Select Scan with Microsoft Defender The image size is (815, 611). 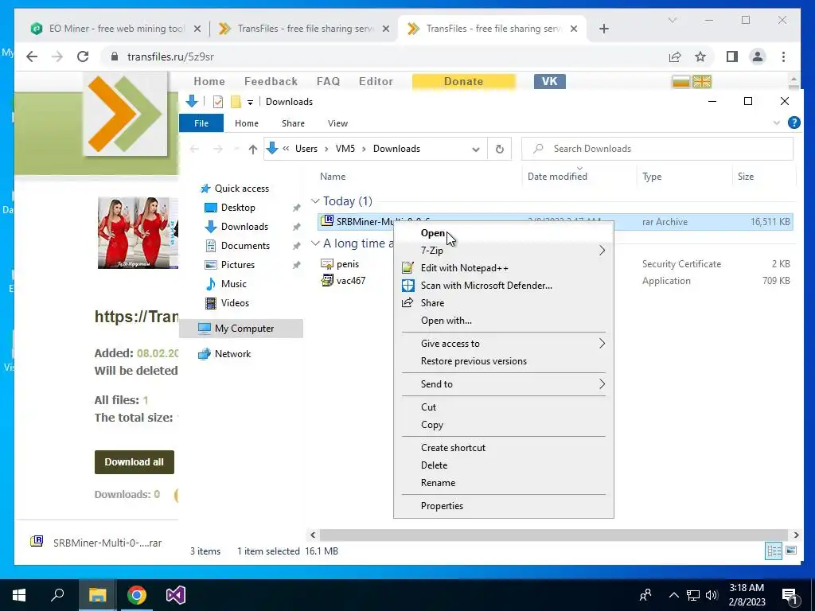pyautogui.click(x=486, y=286)
